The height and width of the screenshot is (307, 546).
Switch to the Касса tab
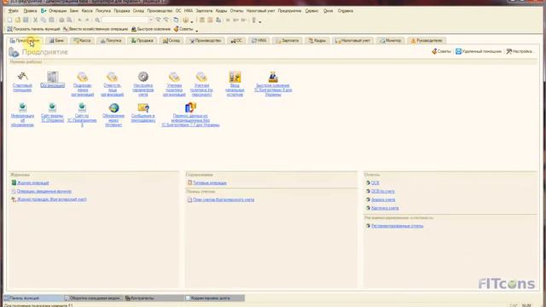[82, 41]
